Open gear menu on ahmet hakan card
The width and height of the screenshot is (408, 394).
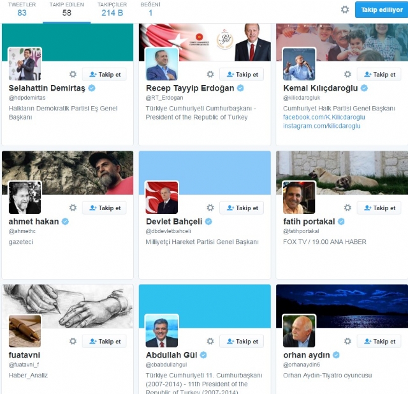tap(73, 208)
